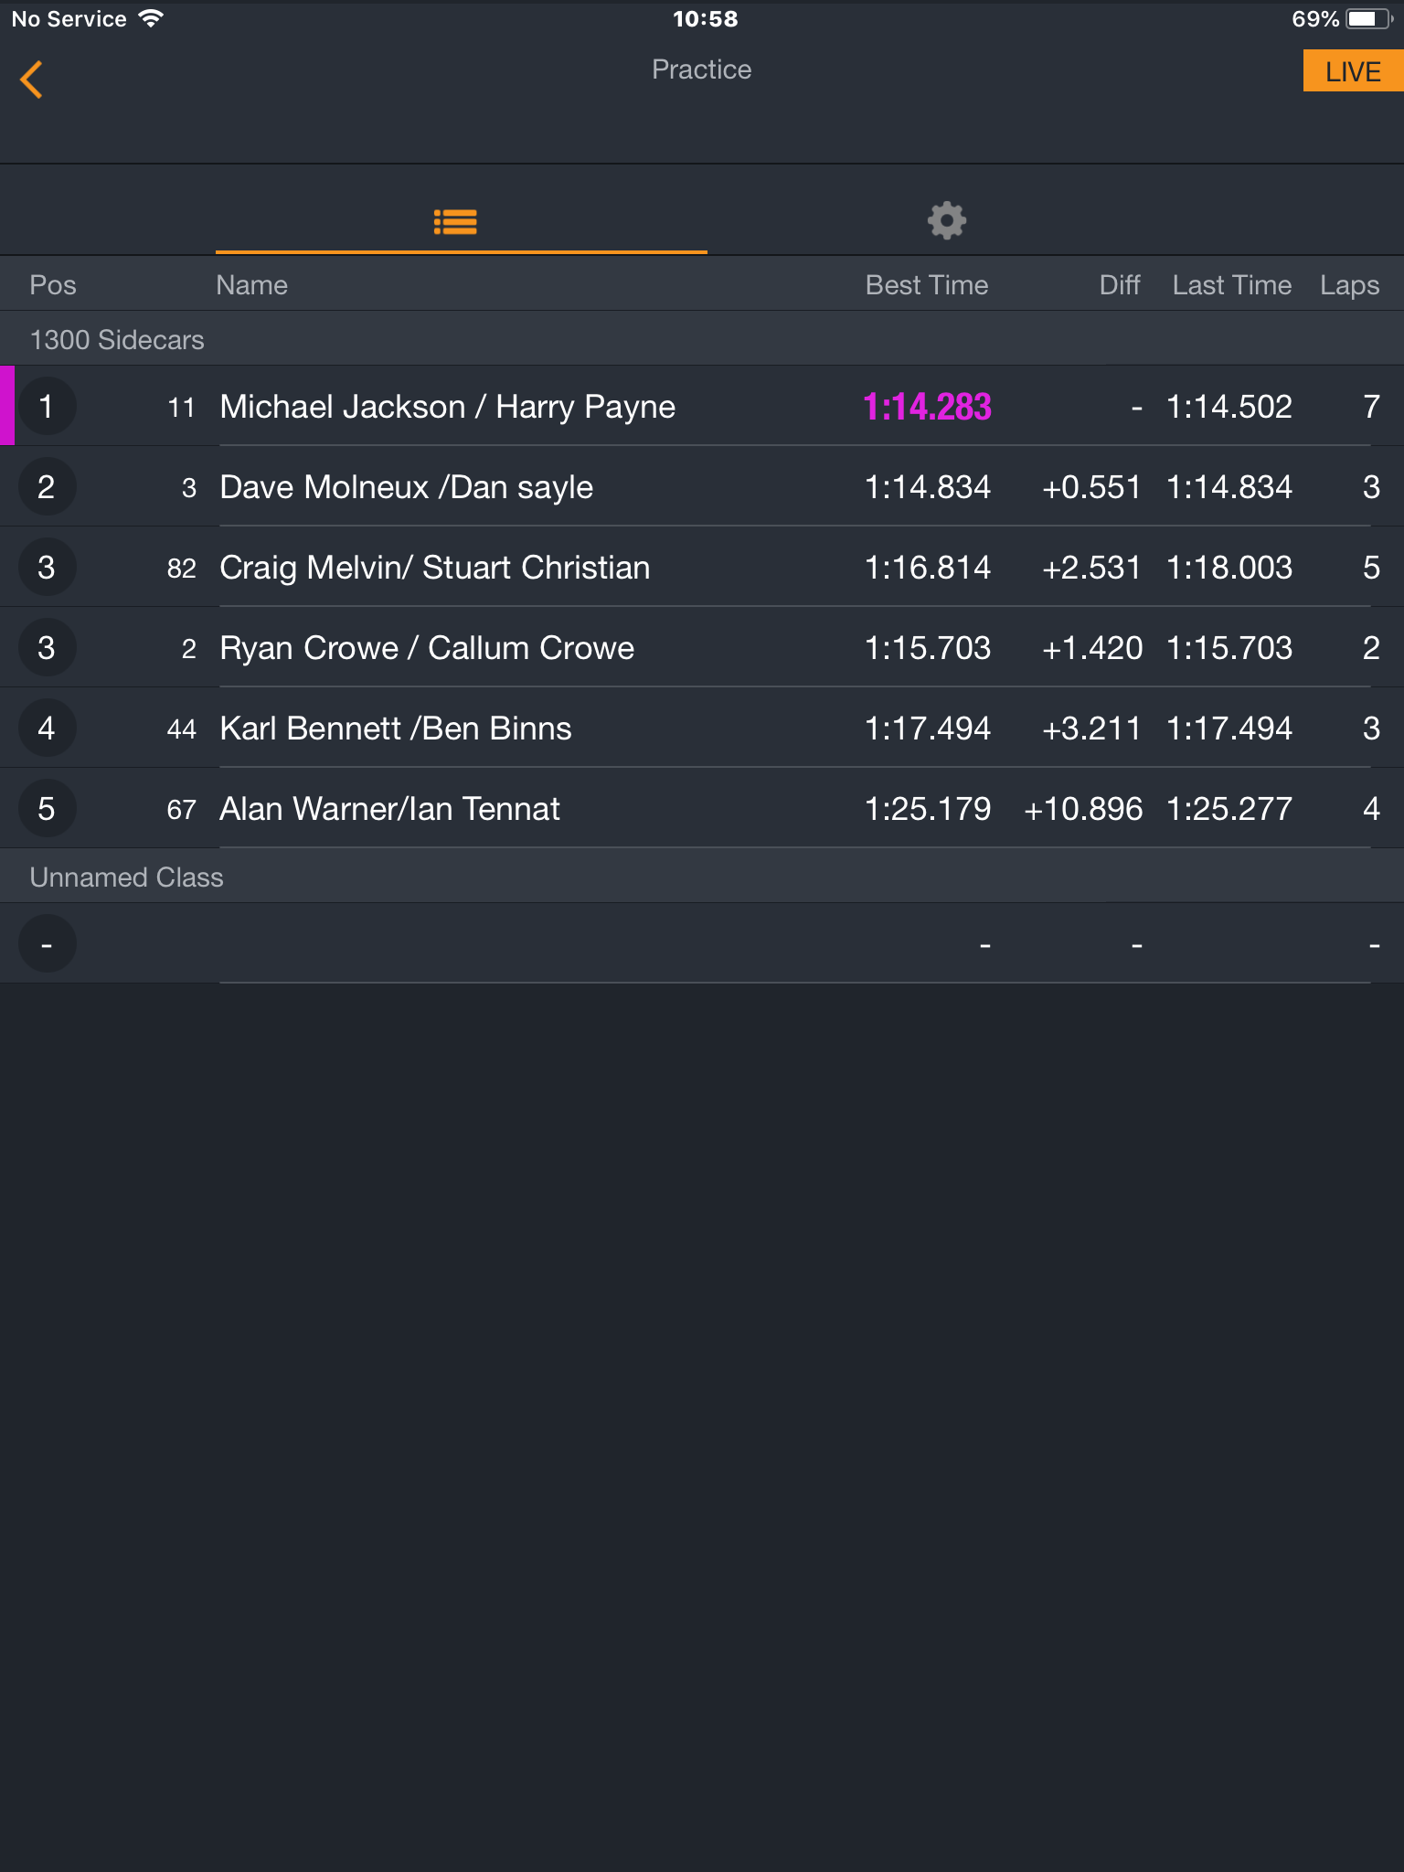
Task: Tap the Best Time column header
Action: pos(927,285)
